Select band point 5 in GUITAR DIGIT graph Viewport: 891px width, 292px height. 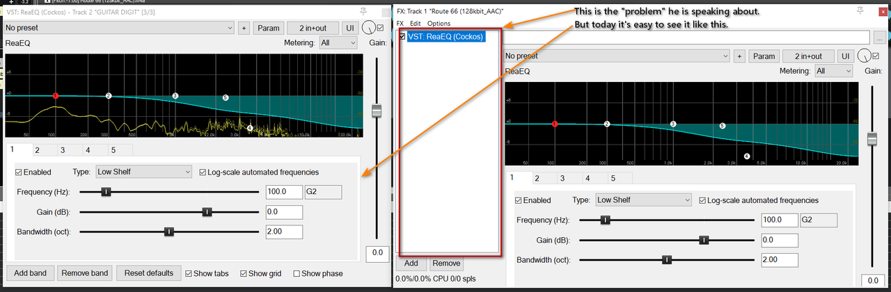tap(225, 98)
